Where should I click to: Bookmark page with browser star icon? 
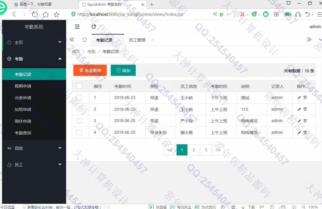(56, 14)
